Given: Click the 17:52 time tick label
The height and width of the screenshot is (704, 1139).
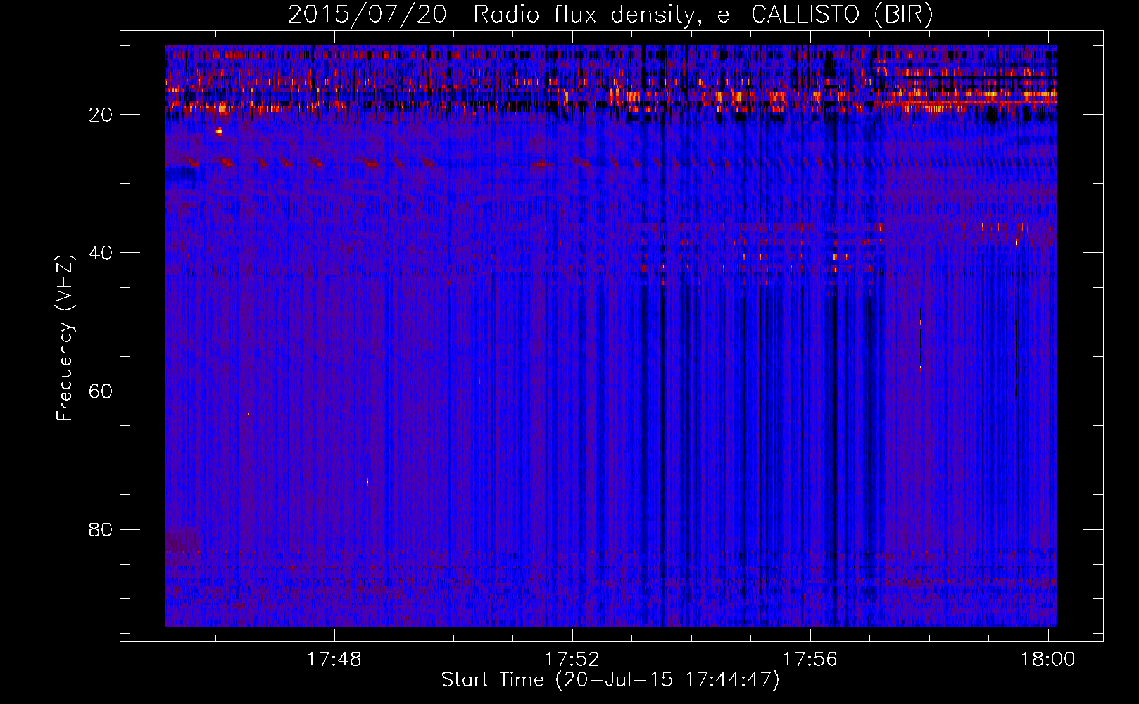Looking at the screenshot, I should tap(572, 660).
